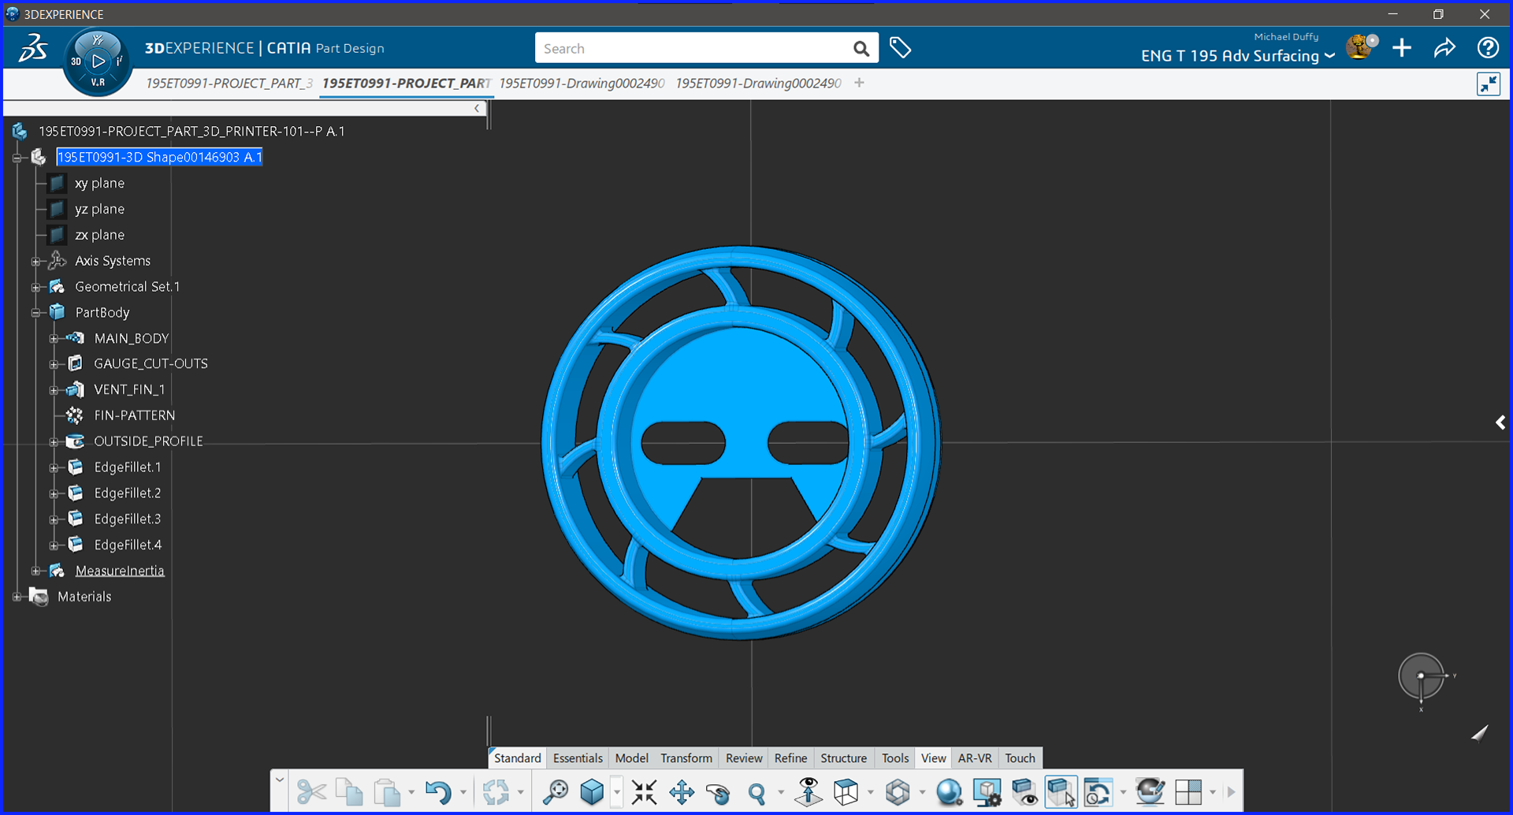Open the dropdown next to grid layout icon
1513x815 pixels.
point(1212,792)
